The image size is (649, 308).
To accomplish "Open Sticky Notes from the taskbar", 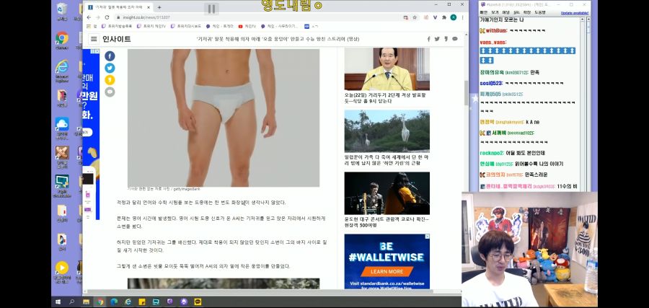I will pyautogui.click(x=142, y=302).
